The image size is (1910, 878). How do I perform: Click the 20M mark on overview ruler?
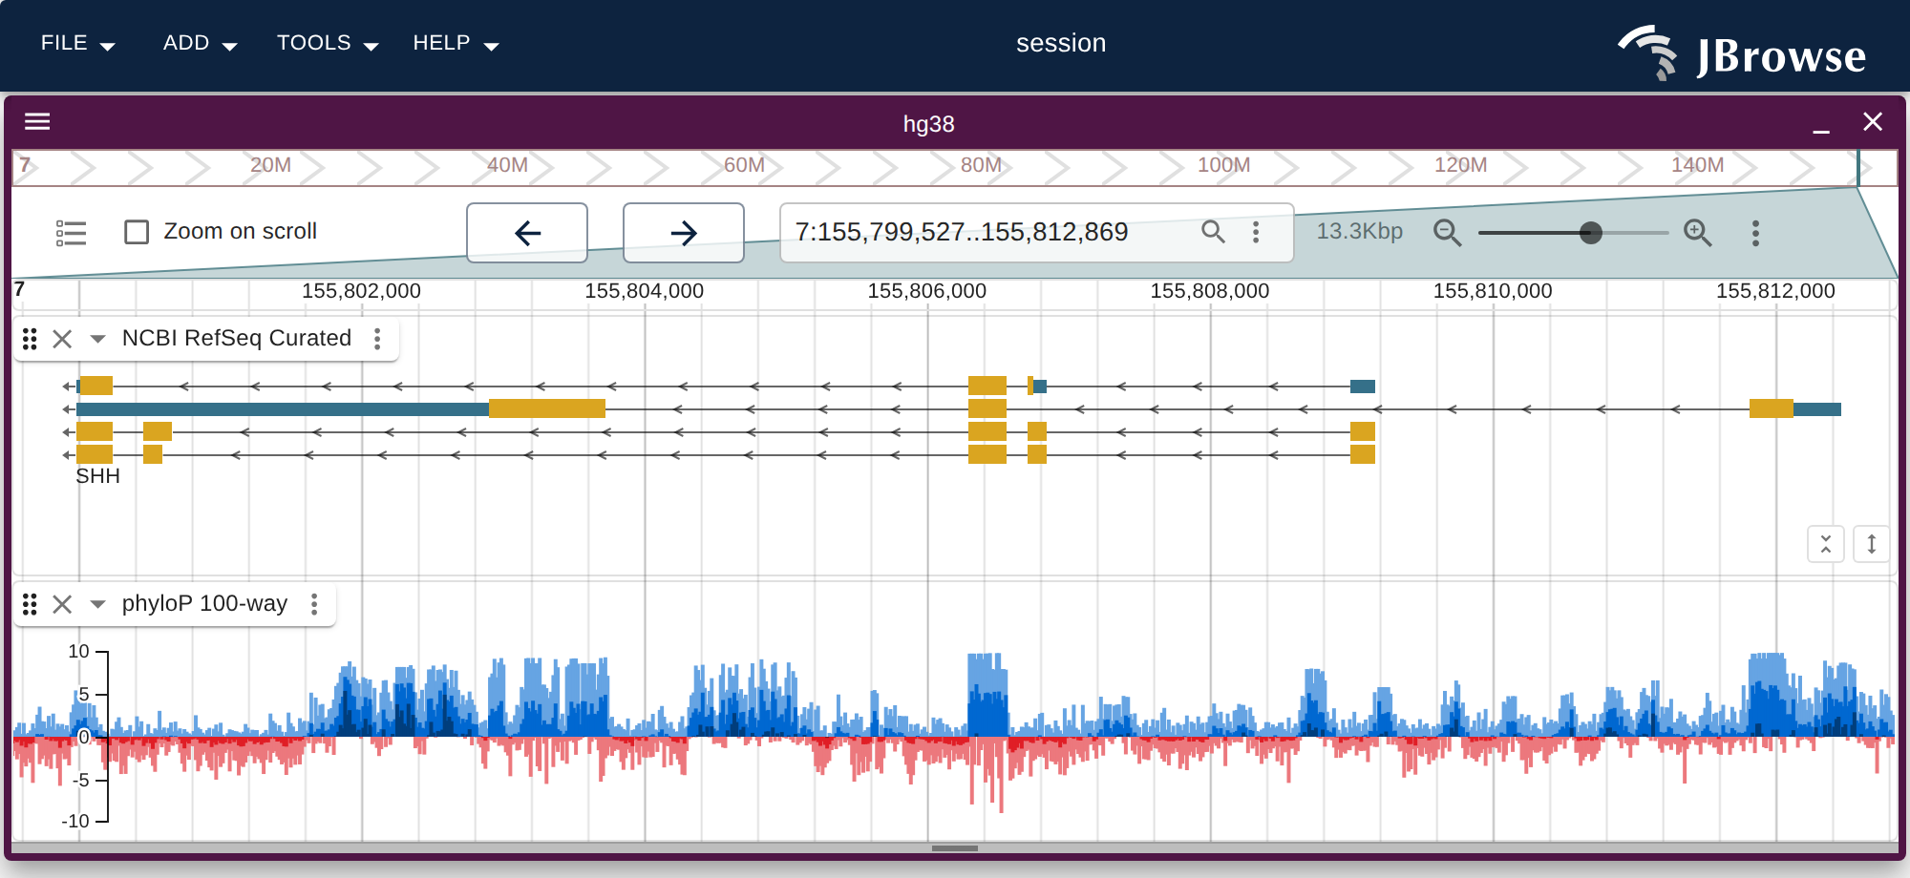pyautogui.click(x=270, y=165)
